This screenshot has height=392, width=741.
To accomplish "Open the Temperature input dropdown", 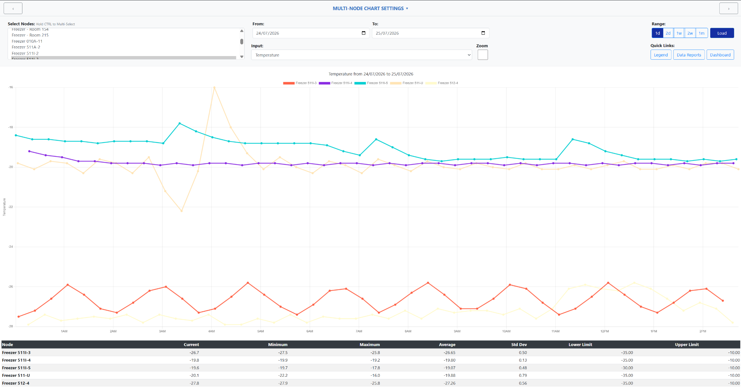I will 361,55.
